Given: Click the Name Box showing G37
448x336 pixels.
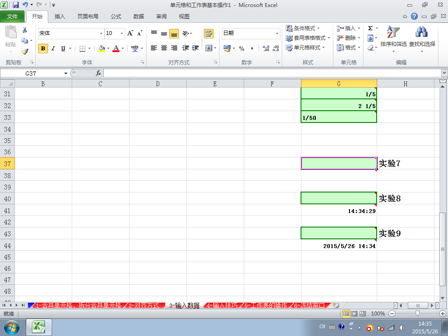Looking at the screenshot, I should pos(31,73).
